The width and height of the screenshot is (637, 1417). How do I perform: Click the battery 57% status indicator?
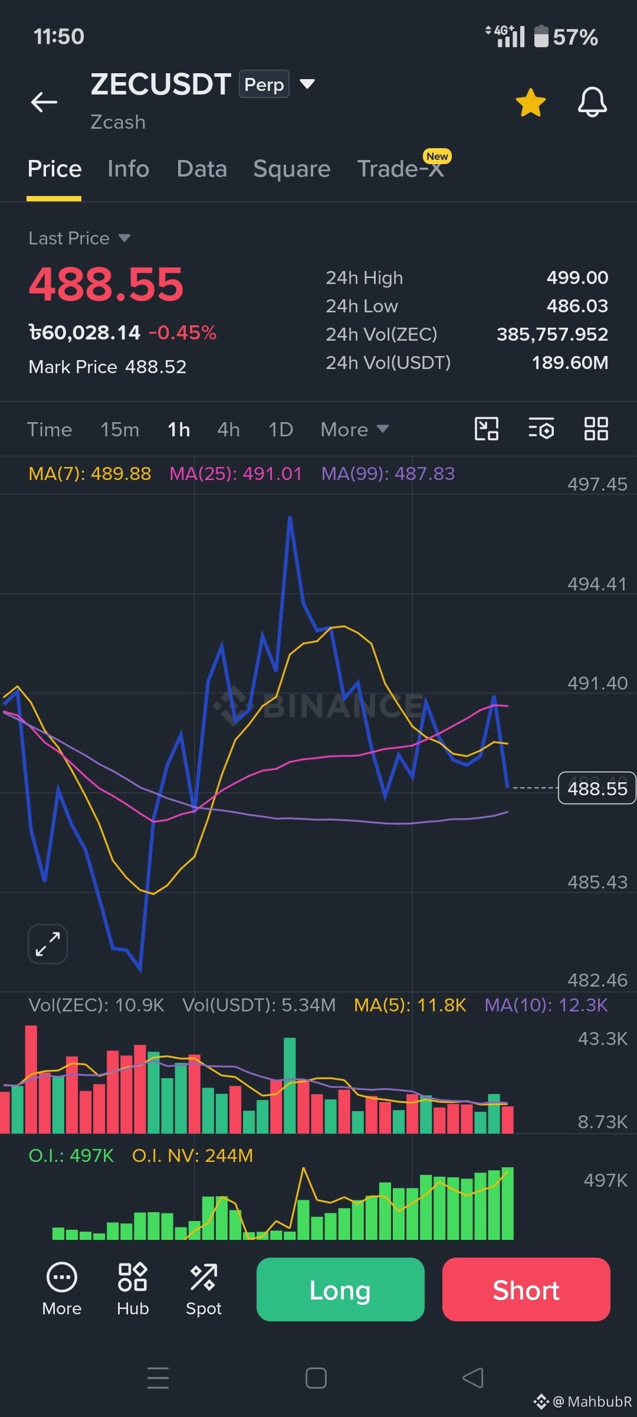566,37
